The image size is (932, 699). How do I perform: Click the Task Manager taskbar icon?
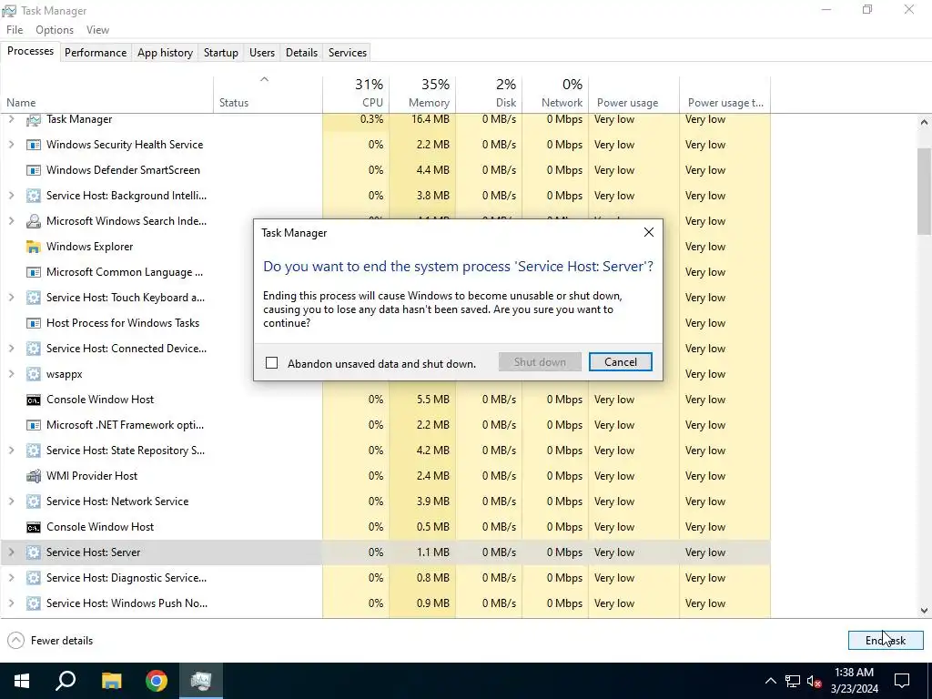pyautogui.click(x=201, y=681)
